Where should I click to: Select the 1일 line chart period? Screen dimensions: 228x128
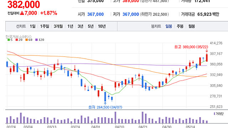pyautogui.click(x=32, y=26)
